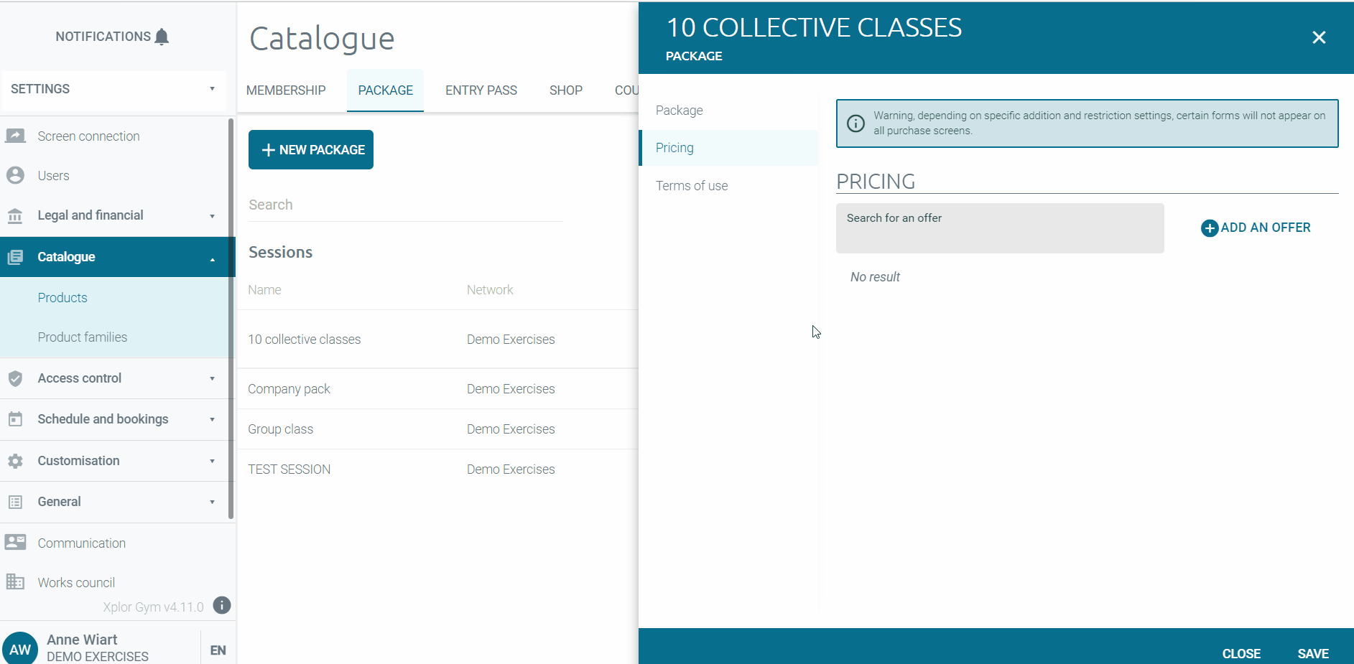
Task: Click the version info icon
Action: coord(222,606)
